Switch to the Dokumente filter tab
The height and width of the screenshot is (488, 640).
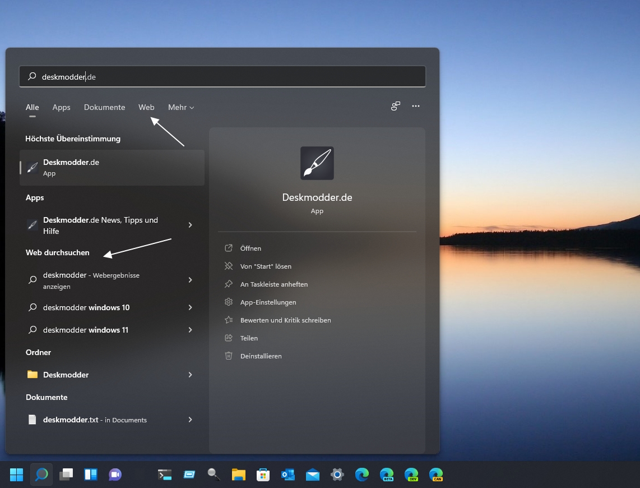(x=104, y=107)
